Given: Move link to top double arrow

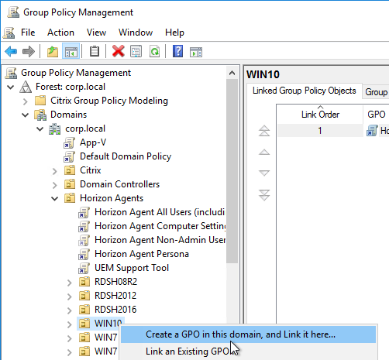Looking at the screenshot, I should pyautogui.click(x=264, y=131).
